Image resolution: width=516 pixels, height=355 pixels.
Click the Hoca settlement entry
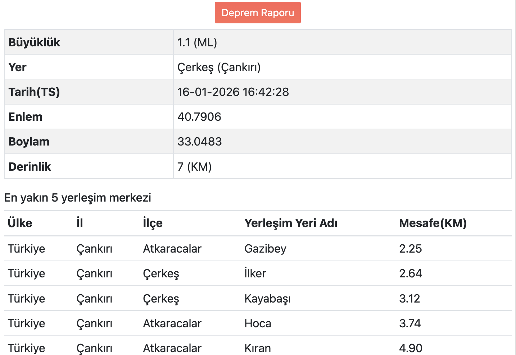258,323
